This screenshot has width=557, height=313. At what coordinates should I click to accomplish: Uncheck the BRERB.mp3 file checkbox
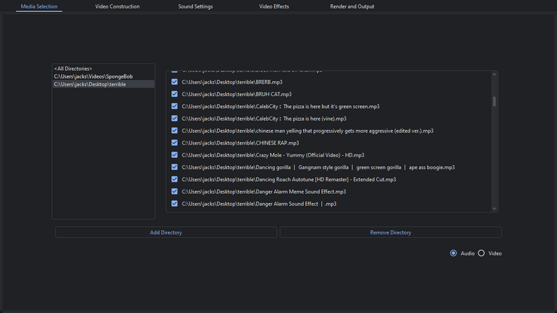pos(175,82)
